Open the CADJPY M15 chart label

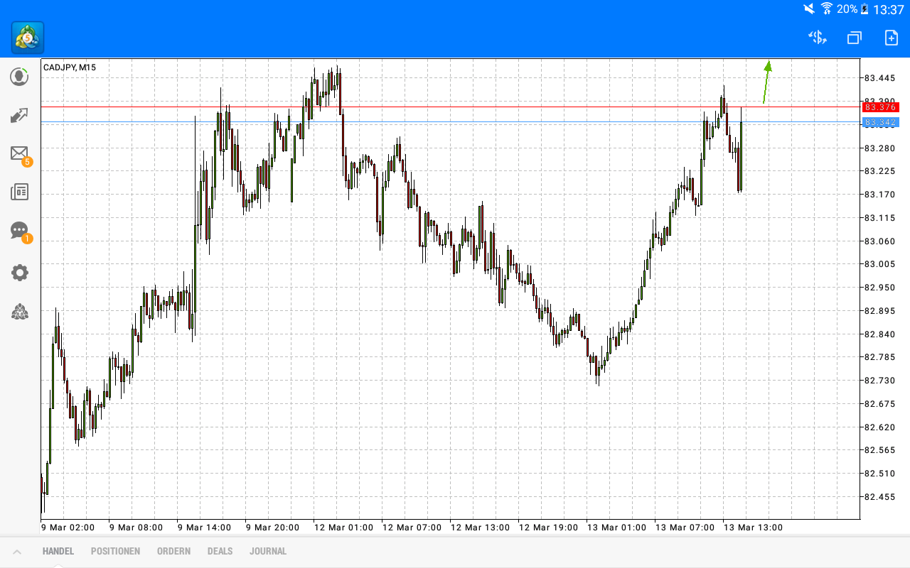click(71, 67)
